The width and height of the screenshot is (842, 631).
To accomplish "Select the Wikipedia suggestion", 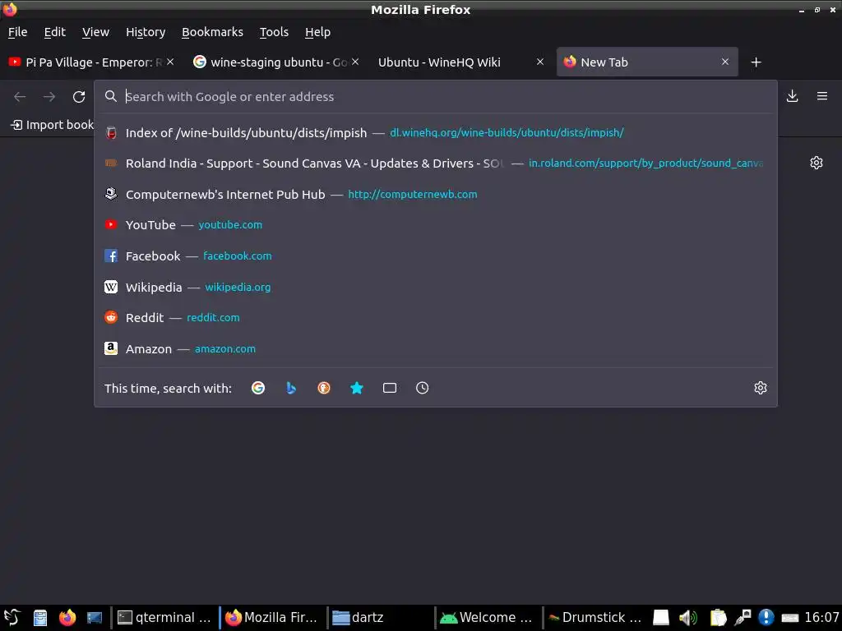I will point(436,287).
